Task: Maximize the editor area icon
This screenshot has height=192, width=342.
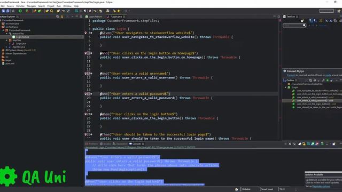Action: (278, 17)
